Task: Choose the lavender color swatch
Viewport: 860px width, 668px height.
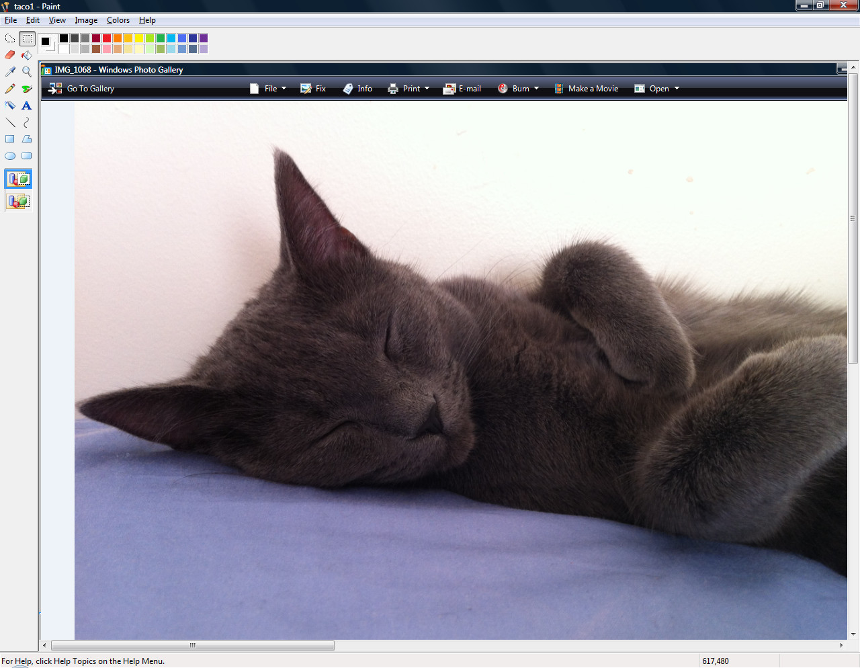Action: click(x=204, y=49)
